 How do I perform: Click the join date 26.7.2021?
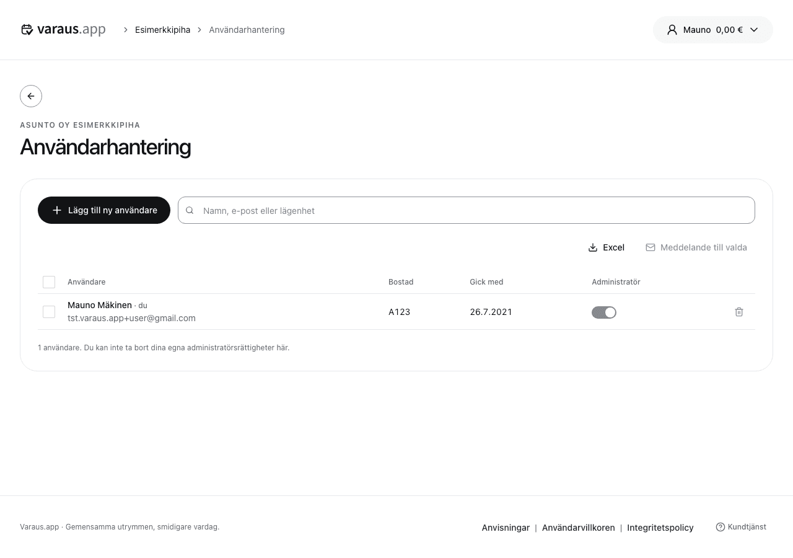pos(491,312)
